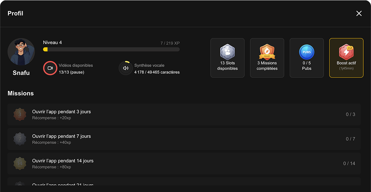Click the Snafu profile avatar
Image resolution: width=371 pixels, height=192 pixels.
tap(21, 52)
